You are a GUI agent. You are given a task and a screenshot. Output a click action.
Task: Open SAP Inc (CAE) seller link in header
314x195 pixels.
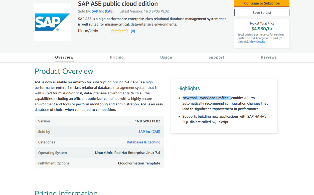pos(103,11)
